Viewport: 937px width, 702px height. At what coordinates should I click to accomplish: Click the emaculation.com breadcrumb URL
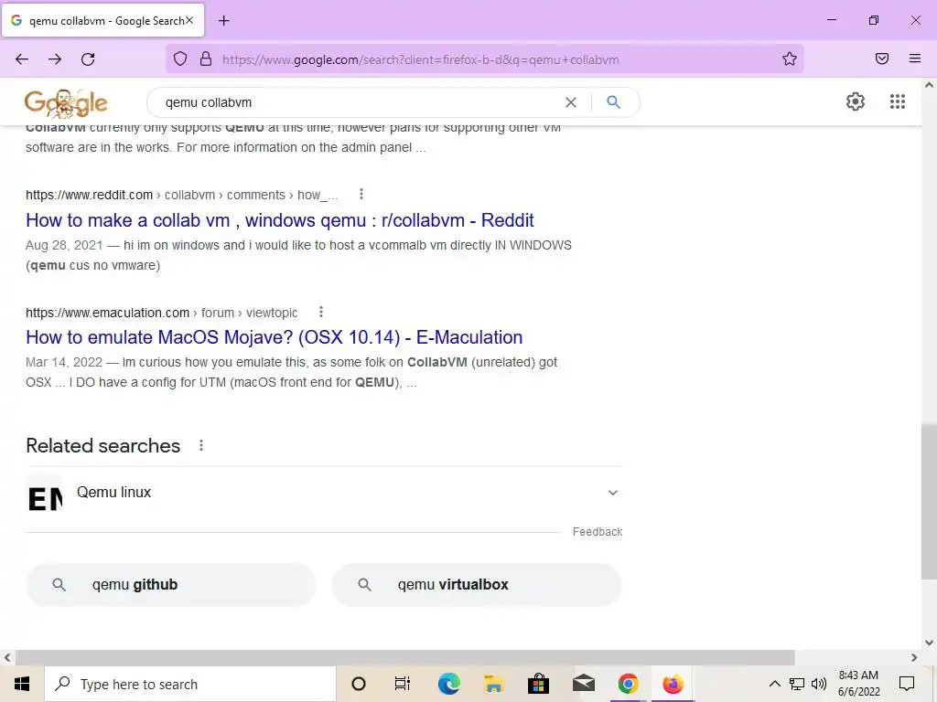click(x=161, y=313)
